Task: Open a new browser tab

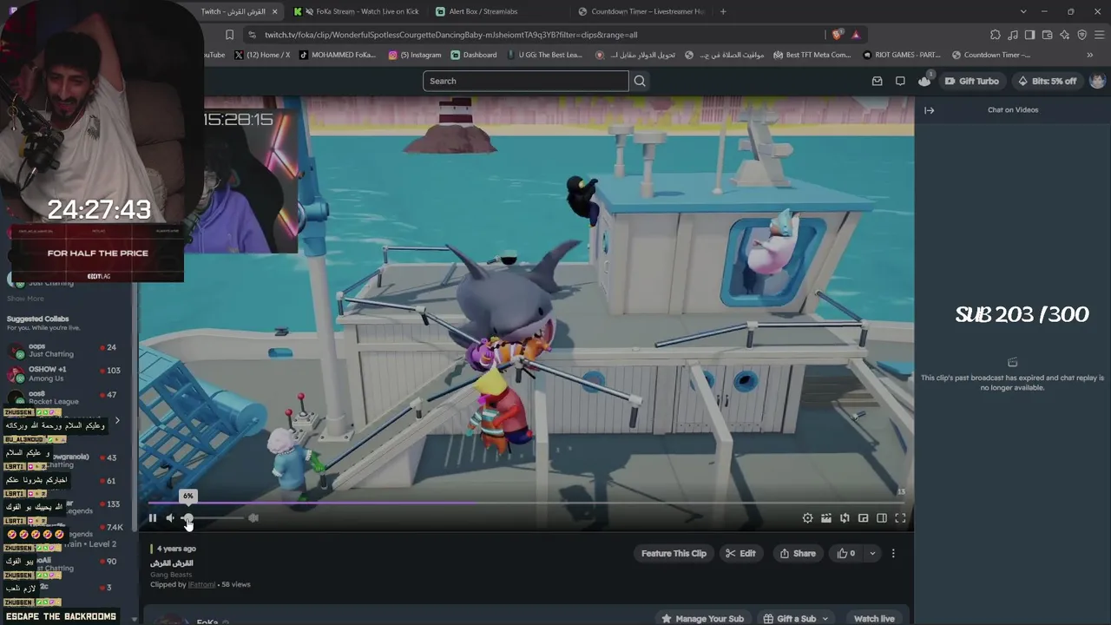Action: click(723, 11)
